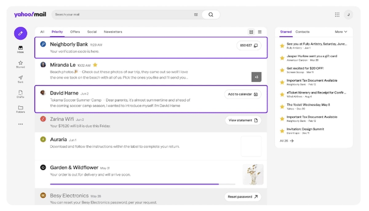Click Besy Electronics sender avatar
This screenshot has height=211, width=369.
pos(43,195)
